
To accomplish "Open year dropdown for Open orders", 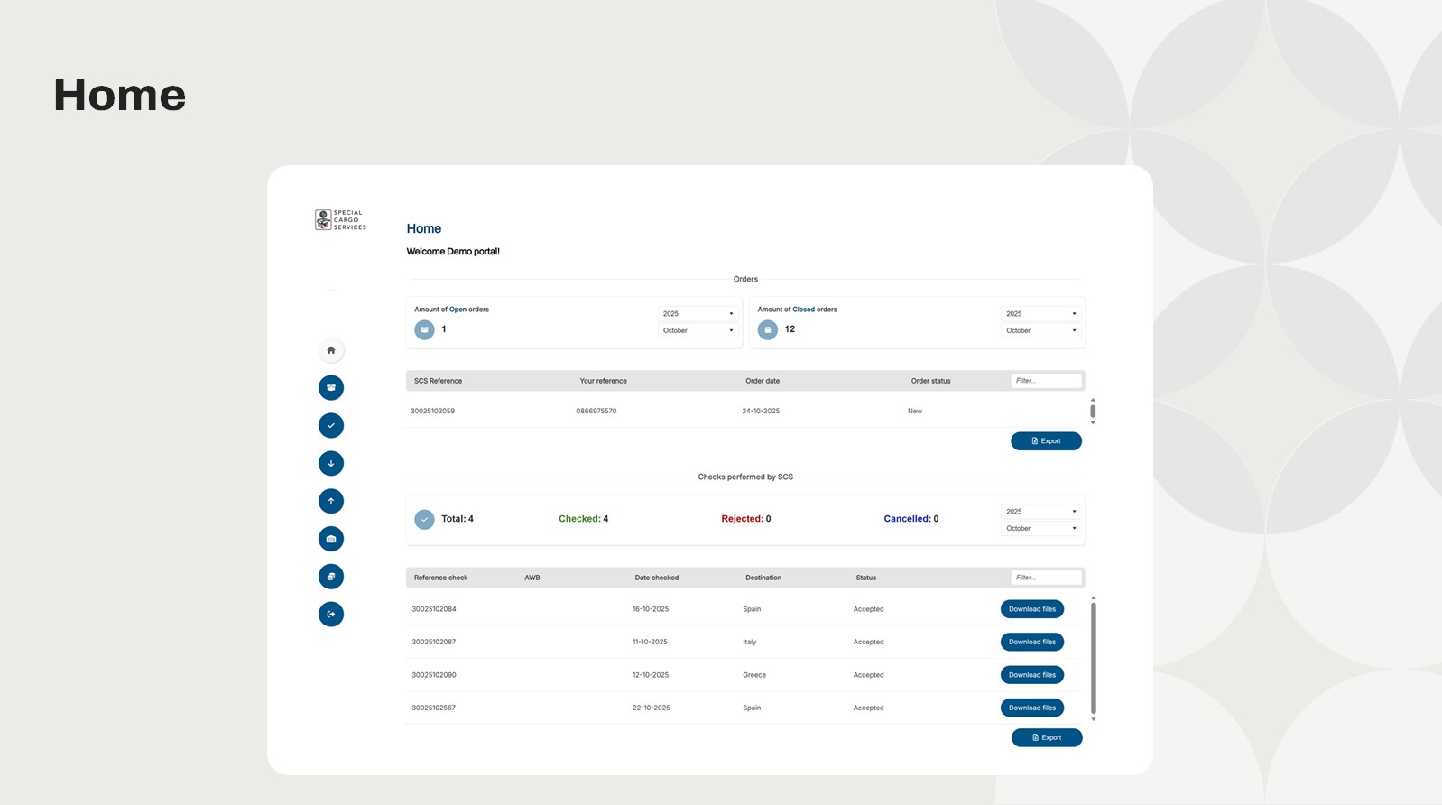I will (698, 314).
